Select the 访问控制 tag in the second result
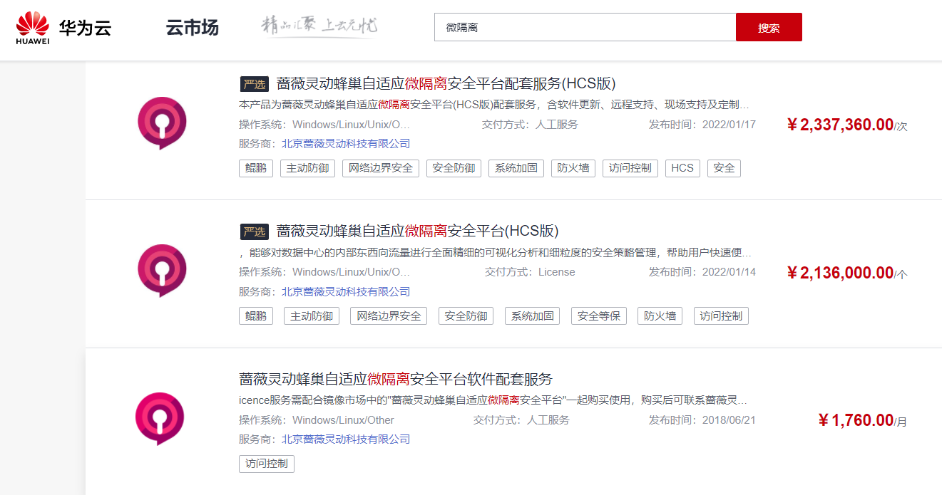This screenshot has width=942, height=495. (721, 316)
